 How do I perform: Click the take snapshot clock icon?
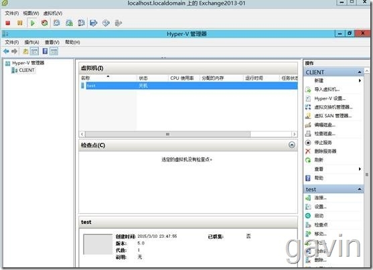[57, 23]
